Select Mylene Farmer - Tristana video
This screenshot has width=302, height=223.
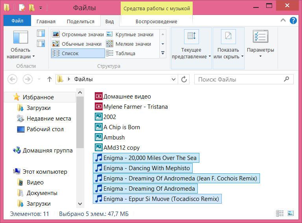click(x=131, y=106)
